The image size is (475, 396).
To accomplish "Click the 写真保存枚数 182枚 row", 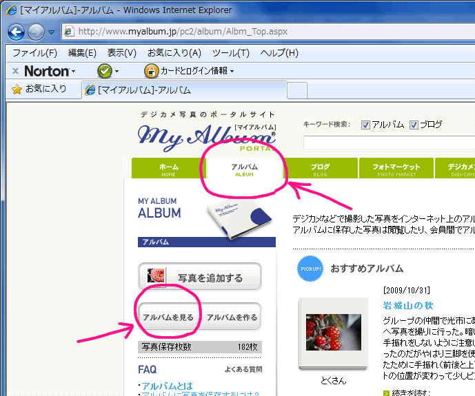I will click(200, 346).
